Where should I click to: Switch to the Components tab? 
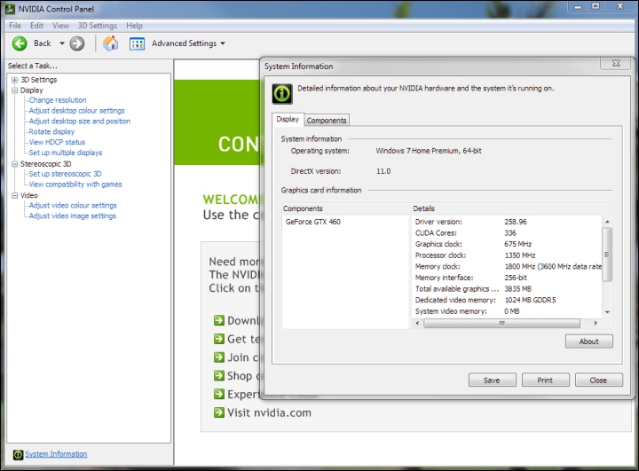pyautogui.click(x=327, y=121)
